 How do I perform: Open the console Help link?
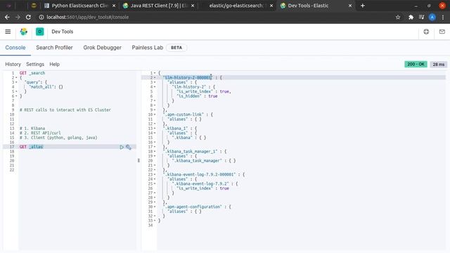point(54,64)
